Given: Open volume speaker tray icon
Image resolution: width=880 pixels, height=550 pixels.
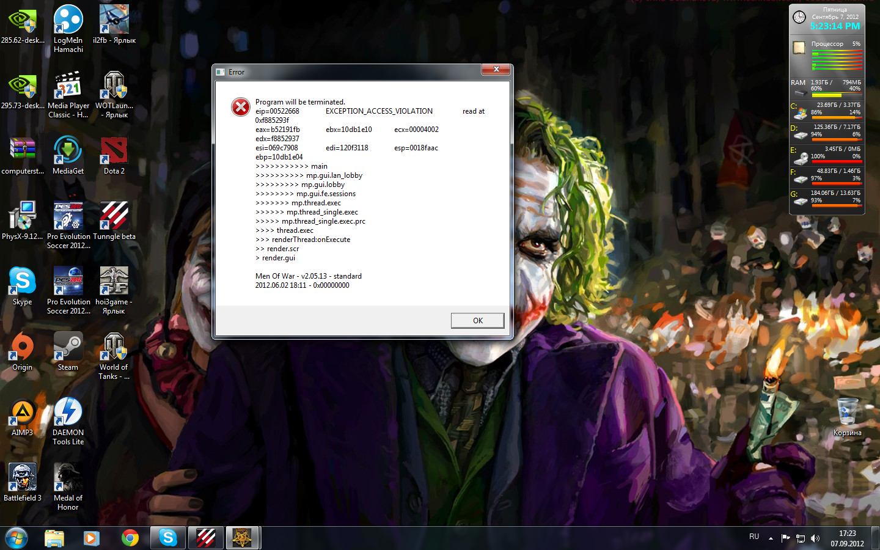Looking at the screenshot, I should (x=815, y=538).
